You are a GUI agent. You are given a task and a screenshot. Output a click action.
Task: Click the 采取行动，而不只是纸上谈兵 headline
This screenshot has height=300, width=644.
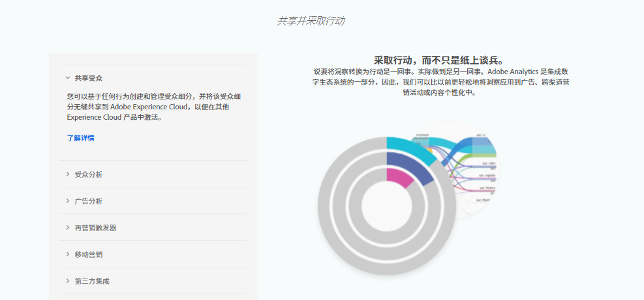tap(438, 61)
